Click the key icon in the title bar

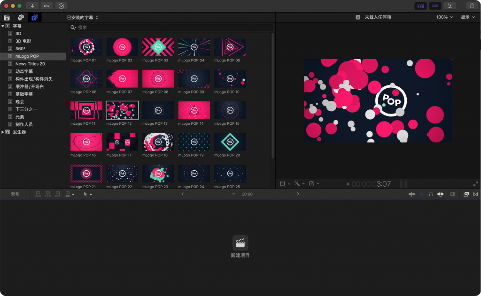(x=47, y=6)
